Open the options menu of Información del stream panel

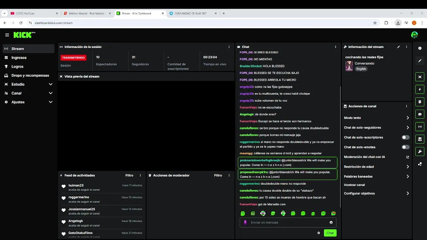406,47
